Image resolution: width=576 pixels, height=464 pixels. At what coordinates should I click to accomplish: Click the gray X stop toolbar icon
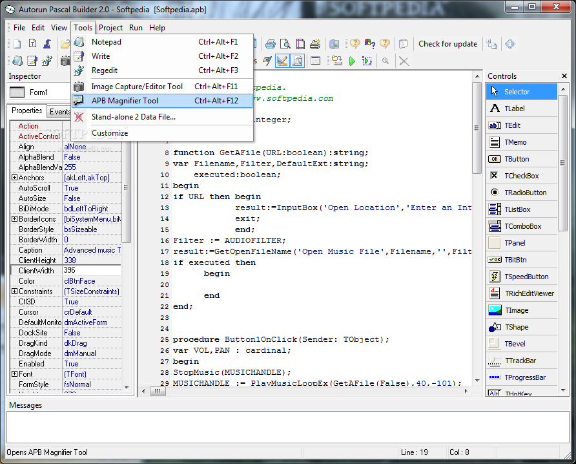click(404, 61)
